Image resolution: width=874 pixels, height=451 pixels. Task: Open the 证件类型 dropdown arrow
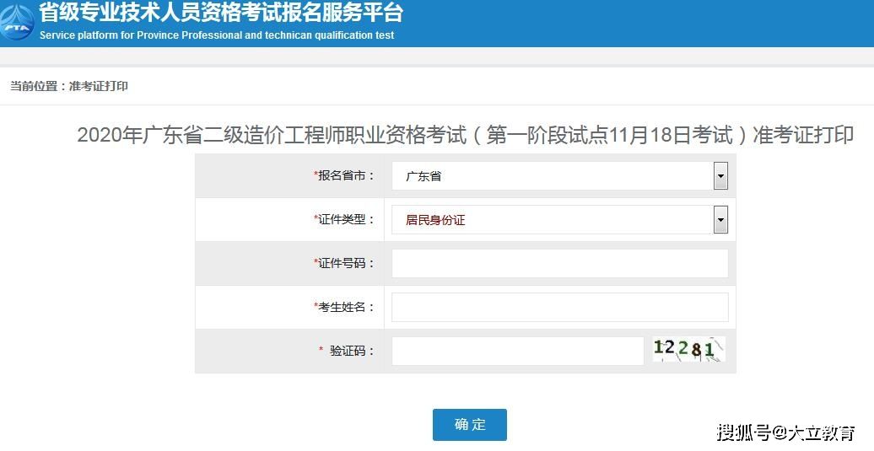tap(720, 220)
